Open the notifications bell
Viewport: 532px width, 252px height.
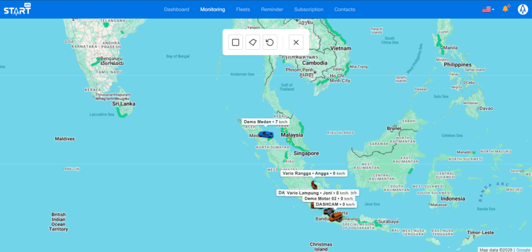(x=505, y=9)
